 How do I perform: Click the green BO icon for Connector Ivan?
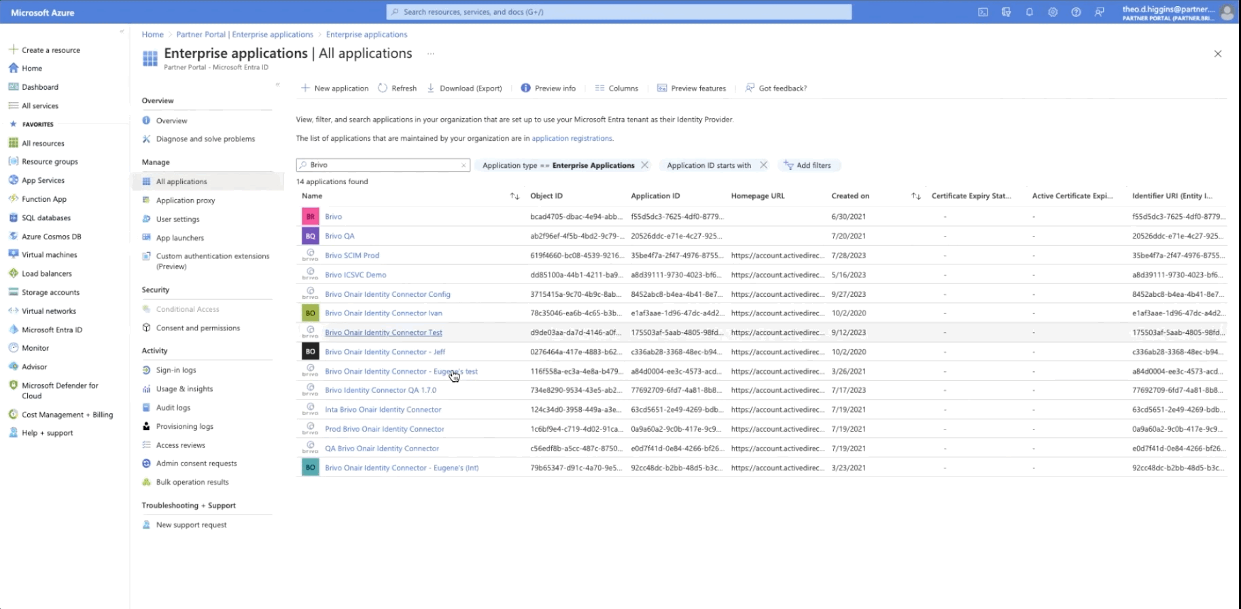(x=311, y=313)
